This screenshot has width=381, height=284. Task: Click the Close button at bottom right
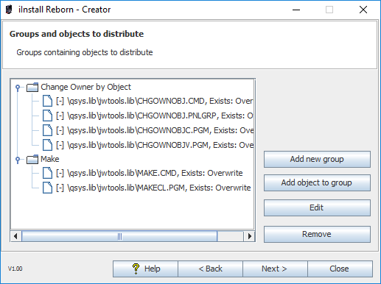point(340,269)
